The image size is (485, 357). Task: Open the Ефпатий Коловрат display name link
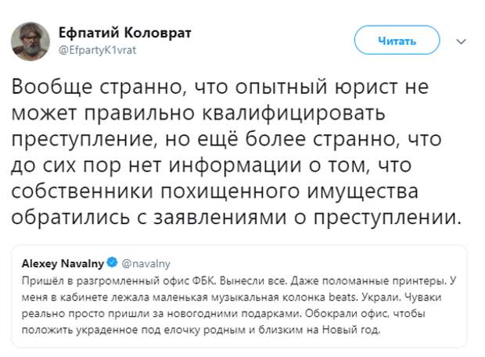pos(125,32)
